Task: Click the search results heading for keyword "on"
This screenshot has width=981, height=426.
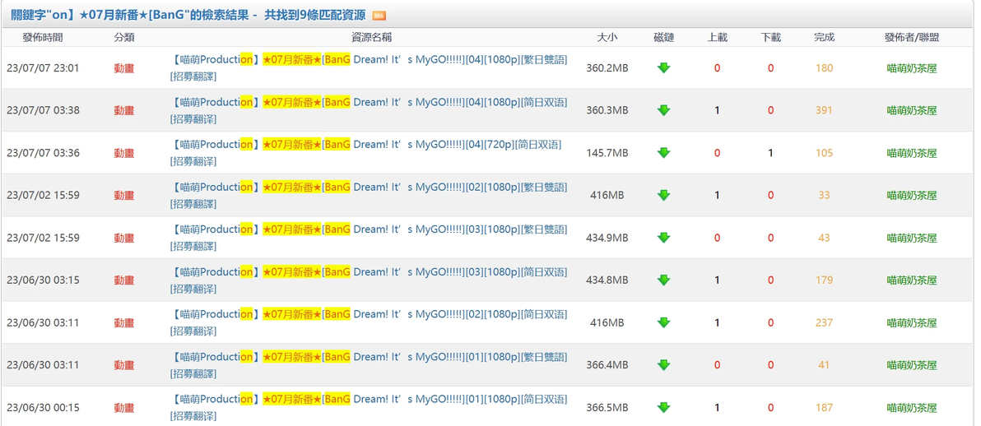Action: click(188, 16)
